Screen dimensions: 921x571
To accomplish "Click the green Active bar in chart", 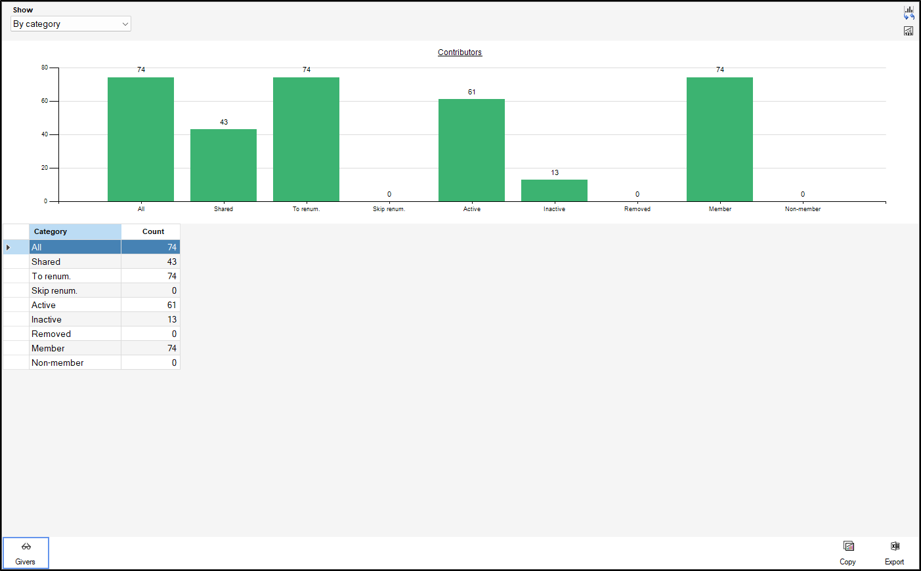I will point(471,150).
